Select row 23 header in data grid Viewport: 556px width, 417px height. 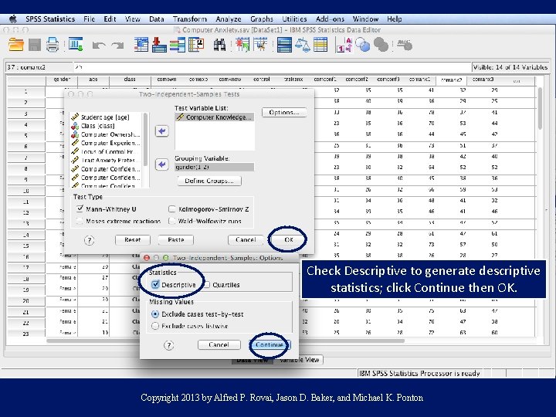pos(26,334)
